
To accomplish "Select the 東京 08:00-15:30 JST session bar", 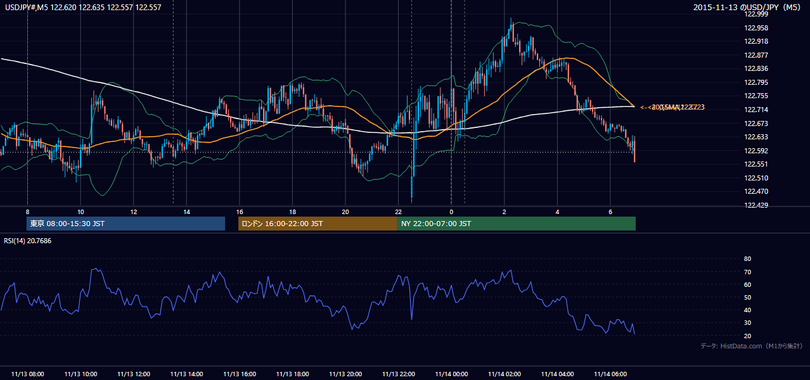I will pos(126,224).
